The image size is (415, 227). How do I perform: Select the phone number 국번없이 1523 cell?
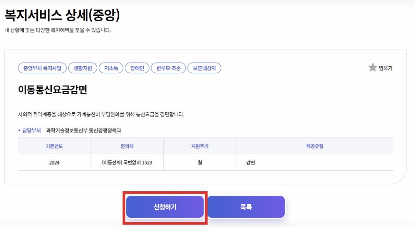[127, 162]
